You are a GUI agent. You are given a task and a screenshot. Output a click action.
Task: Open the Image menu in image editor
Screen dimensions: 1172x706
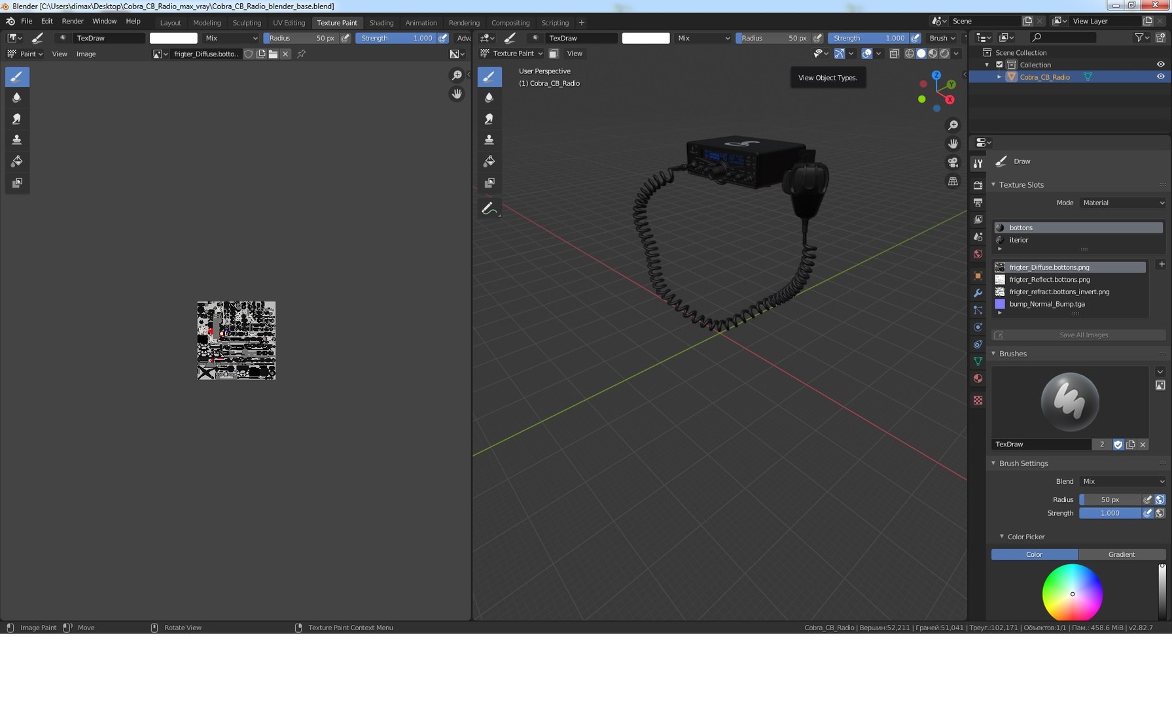pos(86,54)
